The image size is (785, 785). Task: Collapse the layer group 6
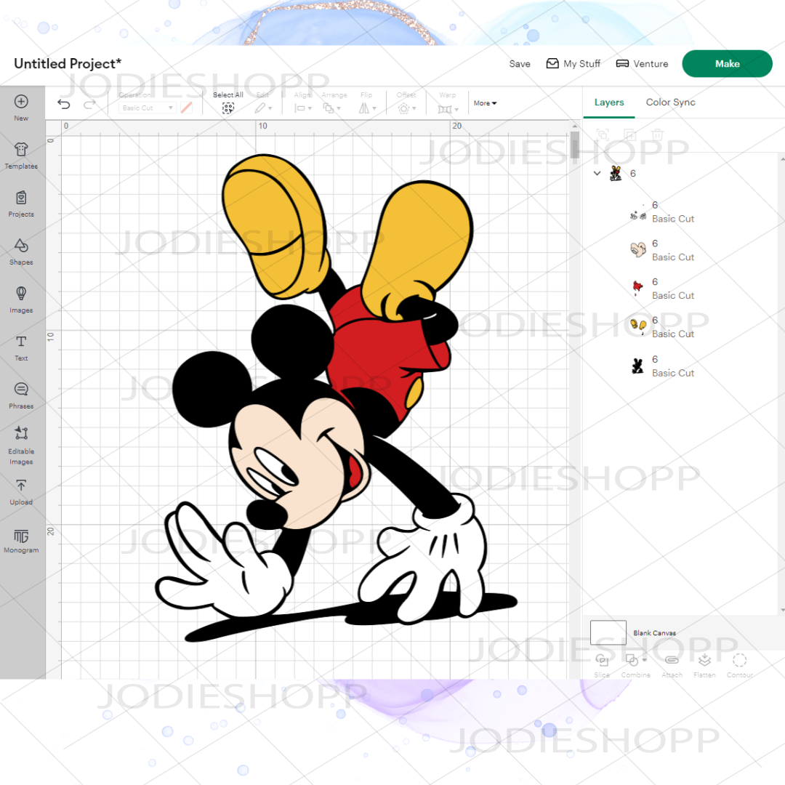click(597, 173)
